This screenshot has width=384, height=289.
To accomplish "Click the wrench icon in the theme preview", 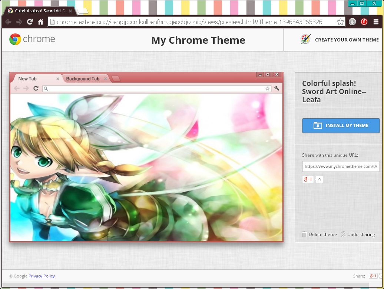I will coord(277,89).
